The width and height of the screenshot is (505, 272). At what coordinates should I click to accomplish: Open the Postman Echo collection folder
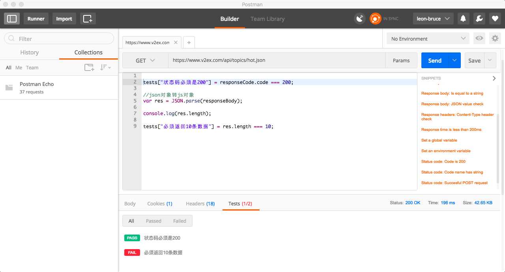(x=59, y=88)
